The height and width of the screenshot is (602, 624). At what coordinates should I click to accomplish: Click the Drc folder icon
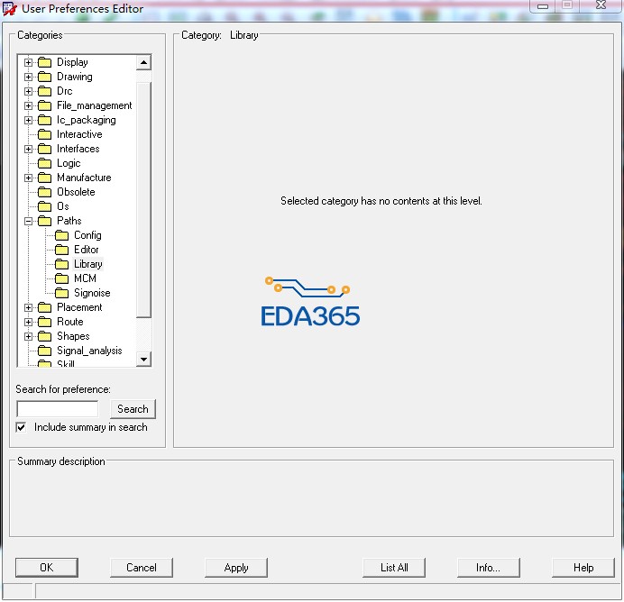tap(44, 91)
